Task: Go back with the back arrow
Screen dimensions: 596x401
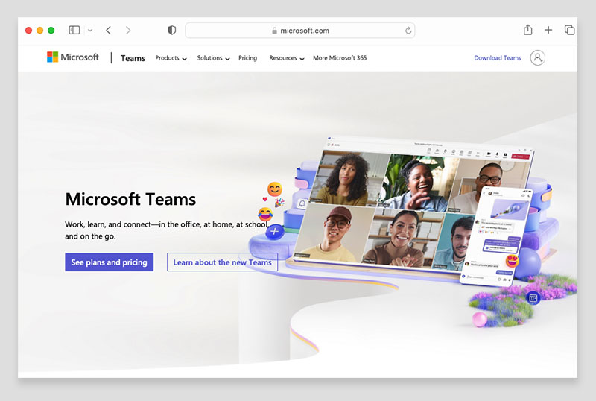Action: coord(108,30)
